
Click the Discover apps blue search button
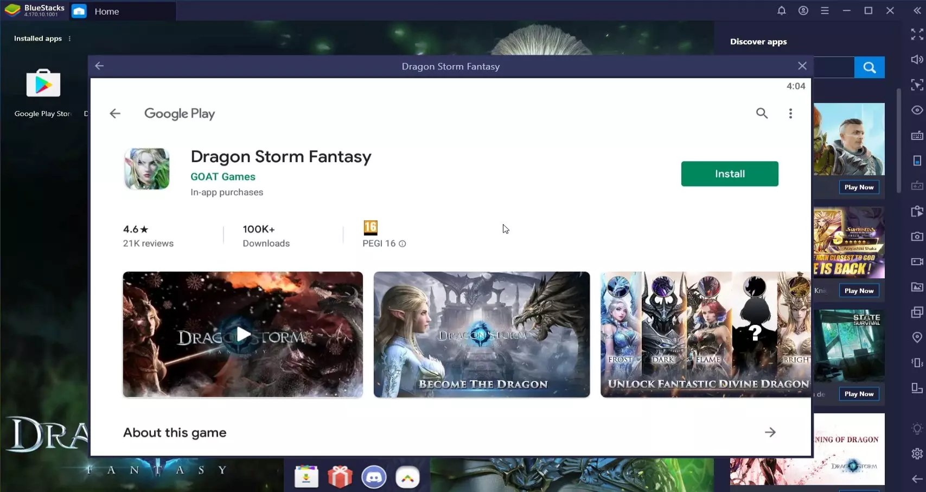coord(869,67)
